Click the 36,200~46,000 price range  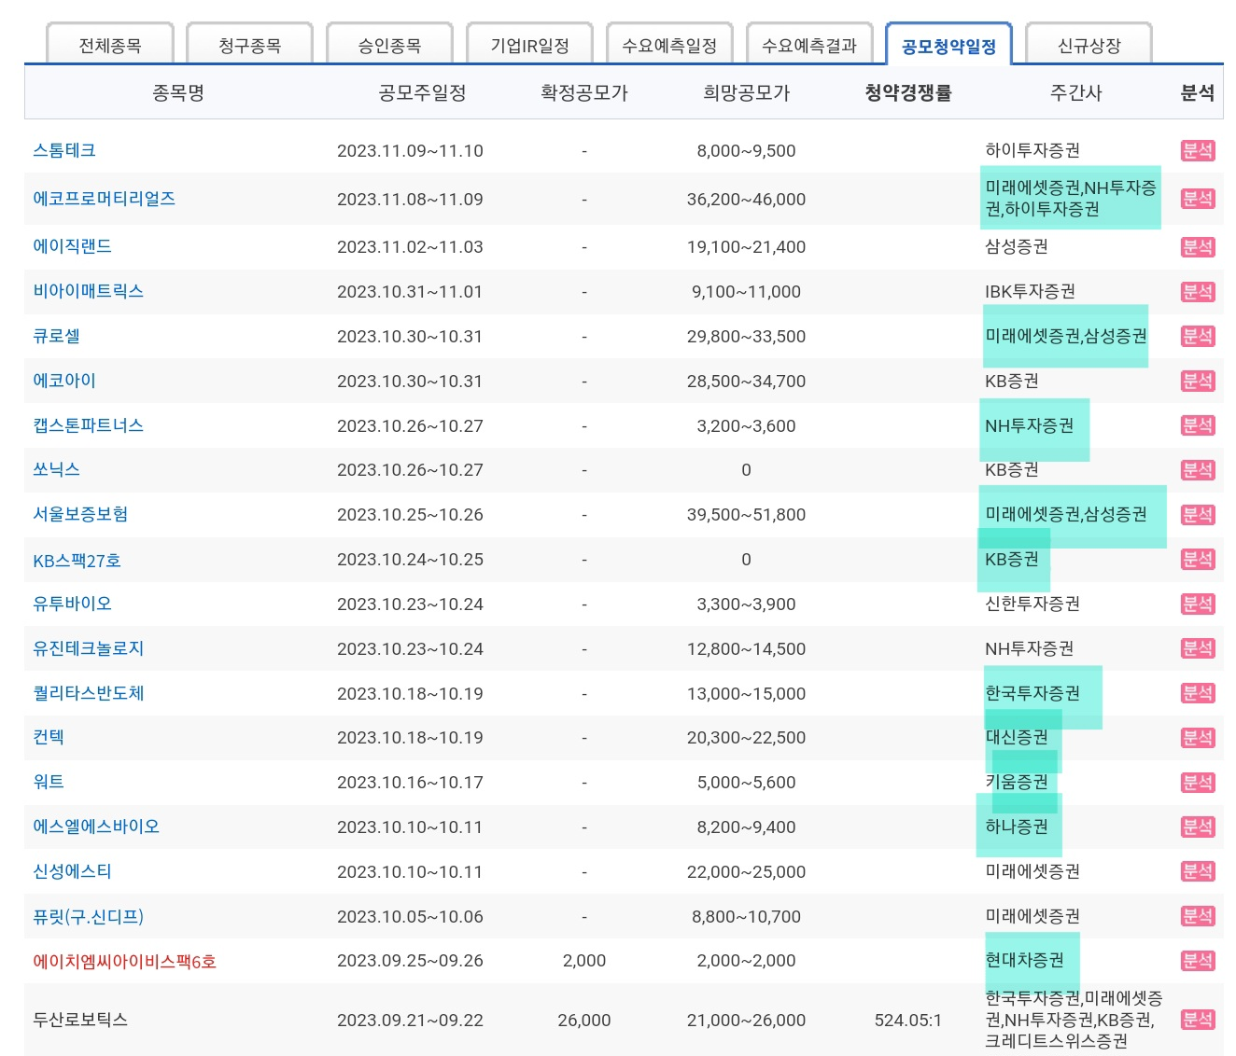(x=746, y=200)
